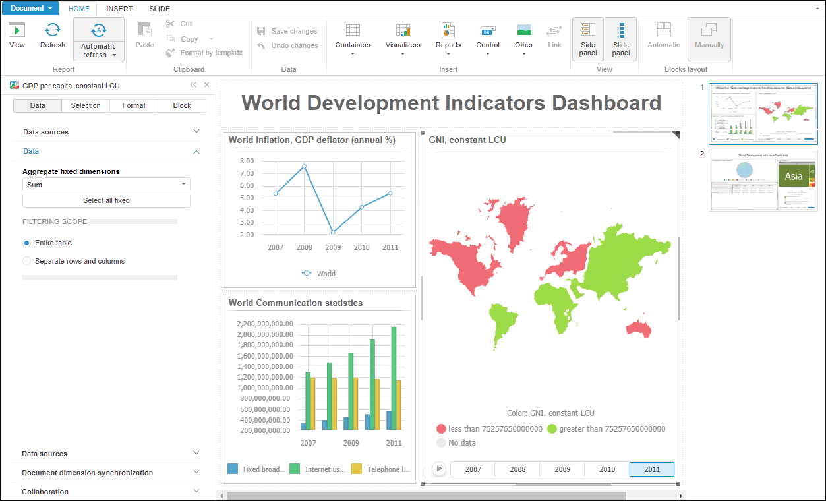Open the Format tab in side panel
This screenshot has width=826, height=501.
(134, 105)
